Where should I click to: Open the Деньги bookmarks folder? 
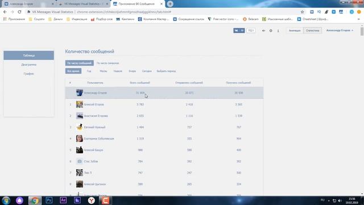56,19
